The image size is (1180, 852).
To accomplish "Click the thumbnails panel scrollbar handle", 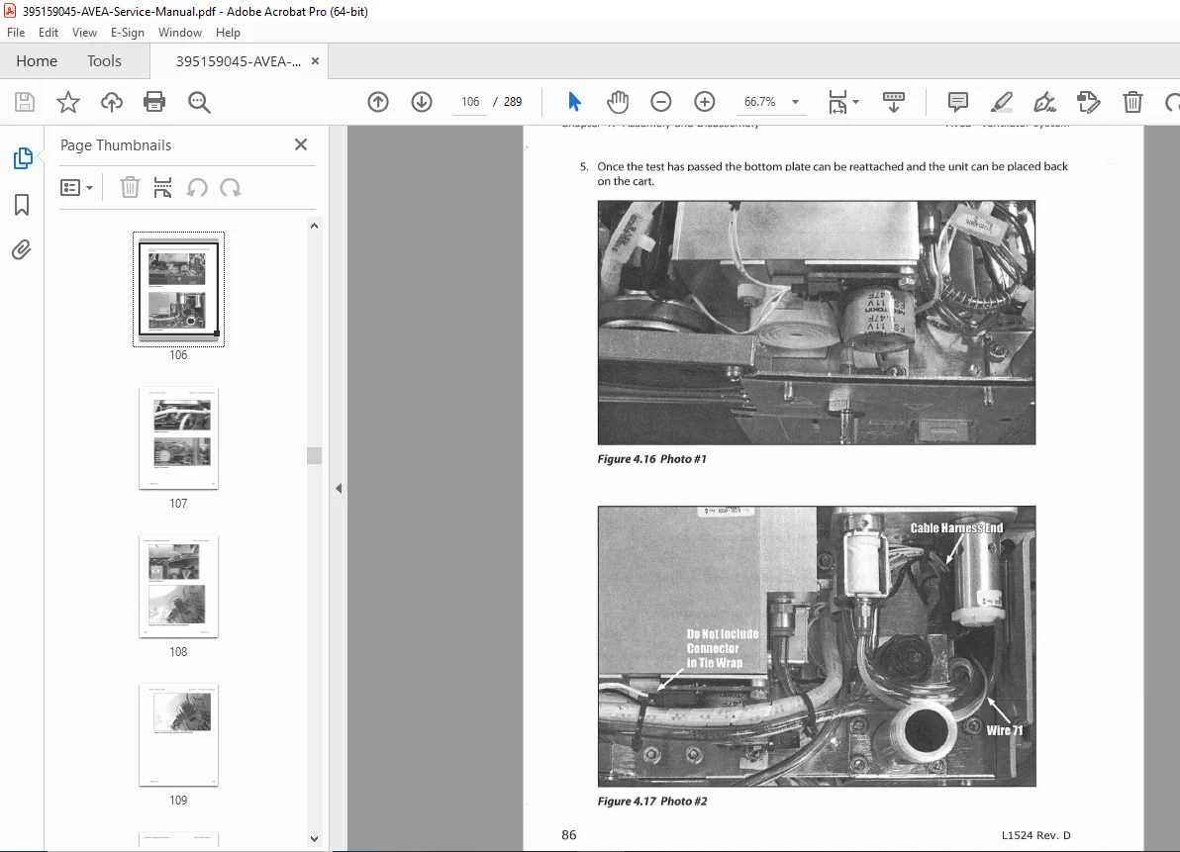I will pos(315,455).
